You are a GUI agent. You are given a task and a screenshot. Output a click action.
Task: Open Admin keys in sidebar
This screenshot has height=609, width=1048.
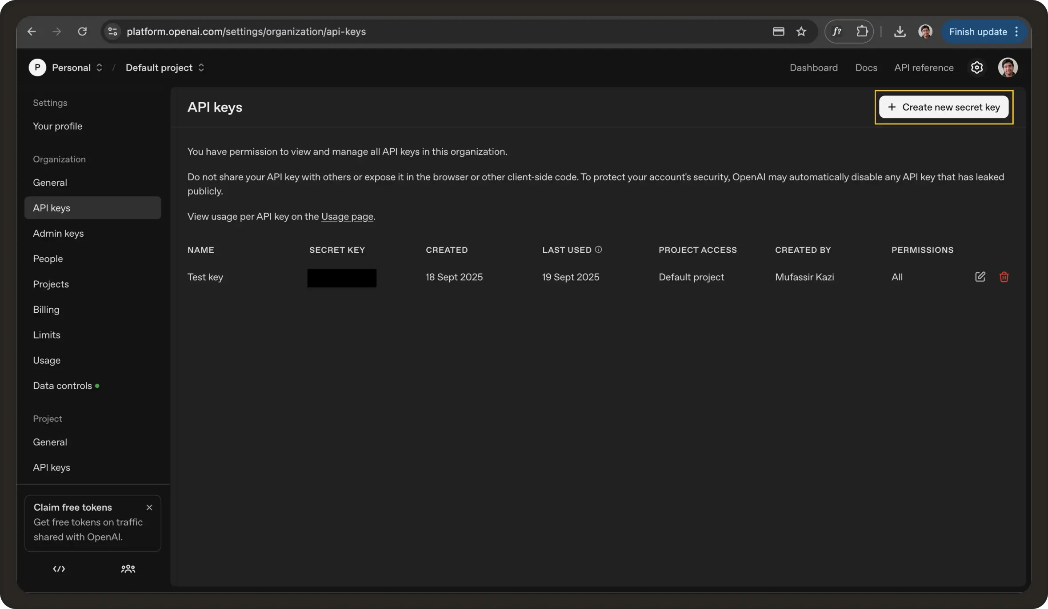(x=58, y=233)
